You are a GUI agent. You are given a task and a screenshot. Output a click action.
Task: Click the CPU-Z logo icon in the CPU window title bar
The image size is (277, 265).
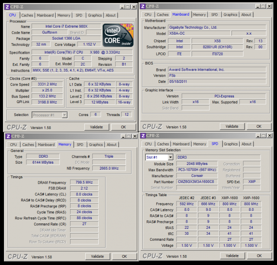pyautogui.click(x=7, y=7)
